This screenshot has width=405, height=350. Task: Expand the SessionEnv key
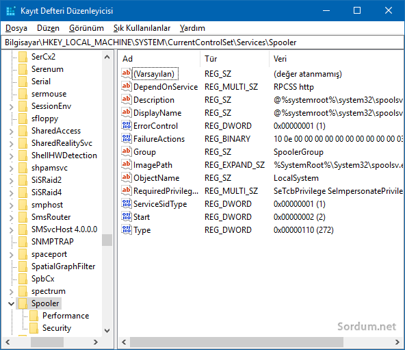tap(11, 106)
